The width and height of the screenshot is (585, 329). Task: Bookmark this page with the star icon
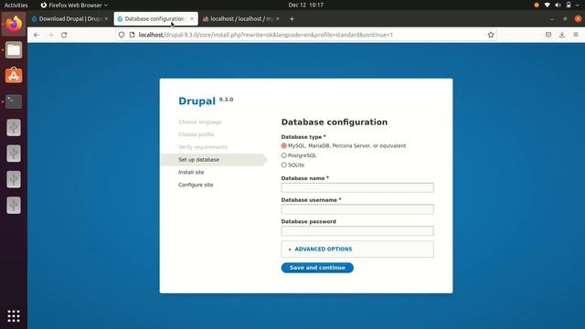(x=491, y=35)
